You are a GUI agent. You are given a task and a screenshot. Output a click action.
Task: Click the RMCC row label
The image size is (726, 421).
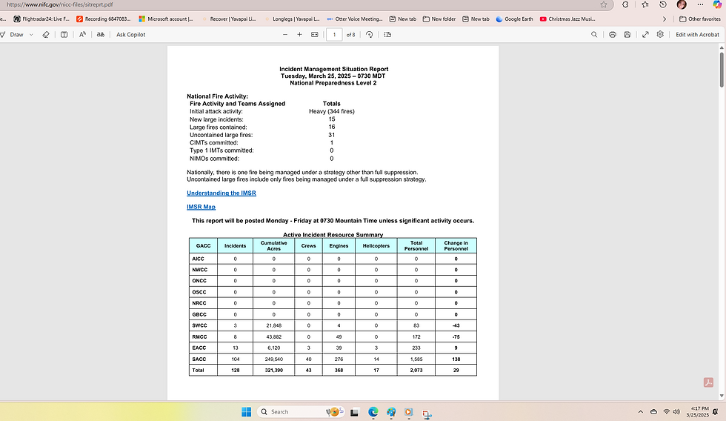(199, 337)
